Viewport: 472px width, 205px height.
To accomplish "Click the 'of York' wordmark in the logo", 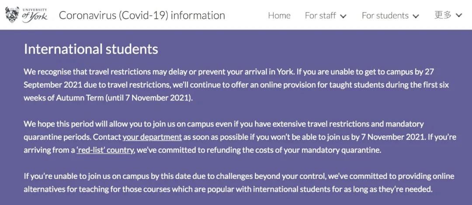I will (35, 16).
